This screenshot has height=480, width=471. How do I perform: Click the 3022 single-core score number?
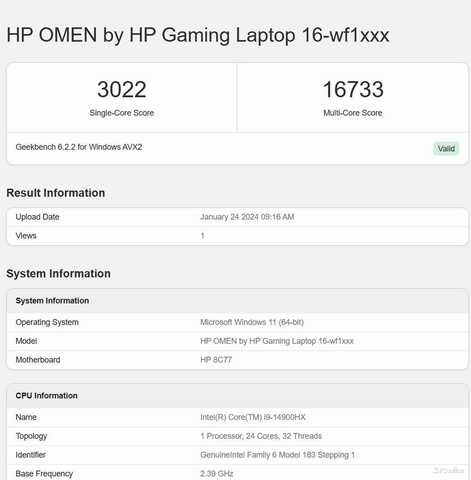122,90
